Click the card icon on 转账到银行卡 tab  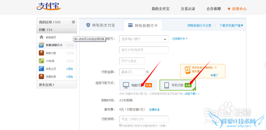(x=130, y=26)
